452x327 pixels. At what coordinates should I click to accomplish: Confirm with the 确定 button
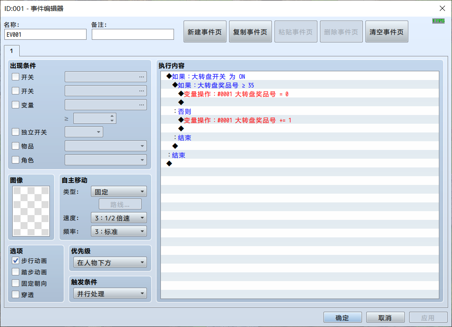click(342, 317)
